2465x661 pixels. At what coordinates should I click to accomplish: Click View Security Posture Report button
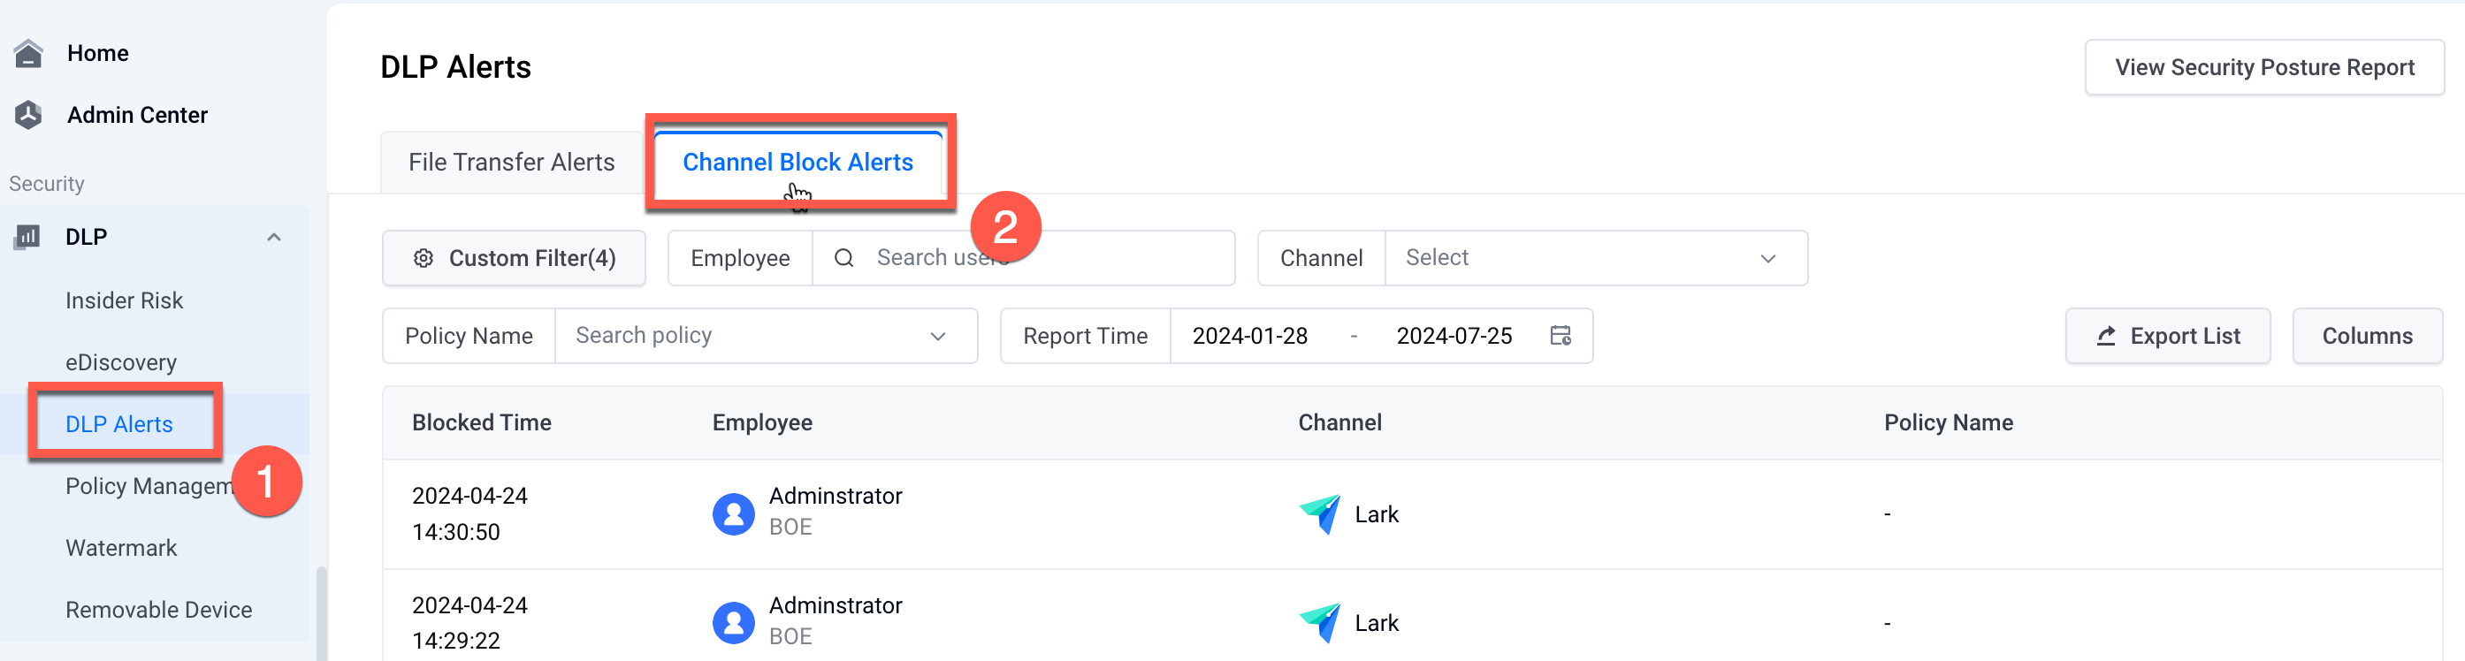(x=2264, y=68)
